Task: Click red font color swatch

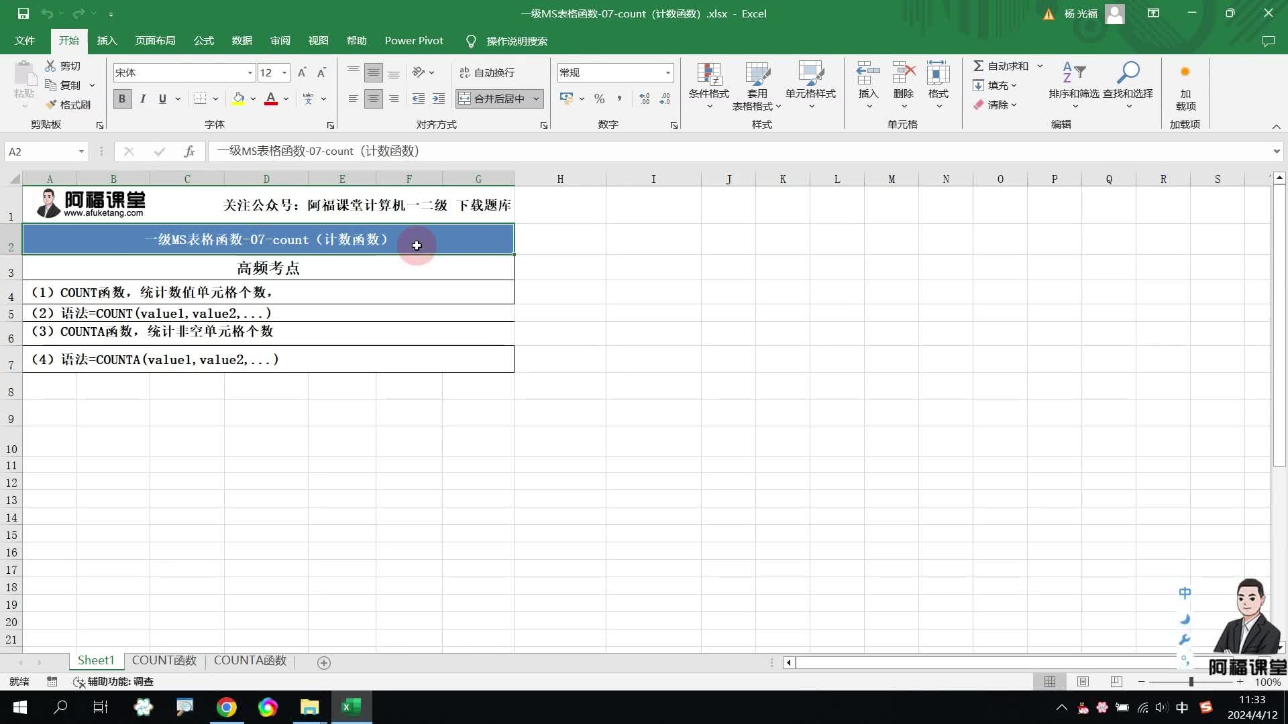Action: [271, 99]
